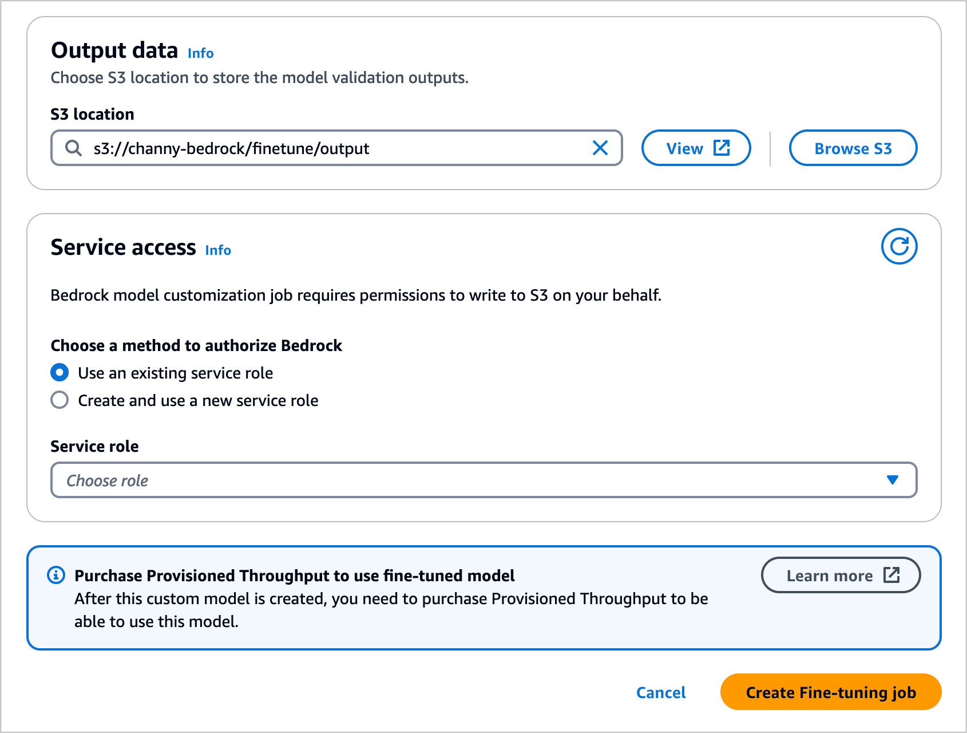
Task: Click the external link icon on View
Action: pyautogui.click(x=722, y=148)
